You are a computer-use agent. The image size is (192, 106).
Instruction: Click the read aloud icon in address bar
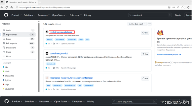(x=178, y=8)
